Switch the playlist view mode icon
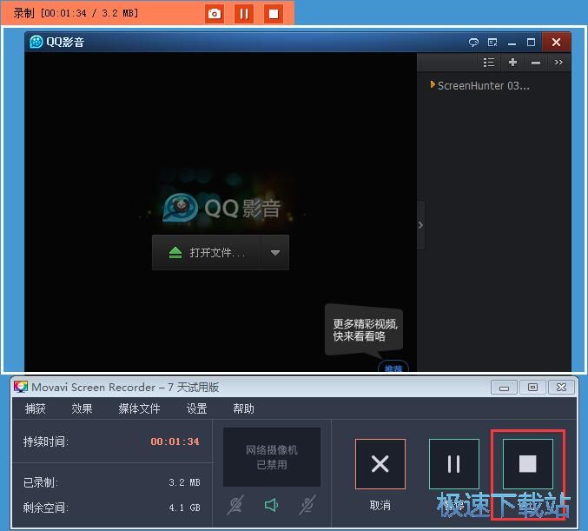This screenshot has height=531, width=588. pyautogui.click(x=489, y=63)
